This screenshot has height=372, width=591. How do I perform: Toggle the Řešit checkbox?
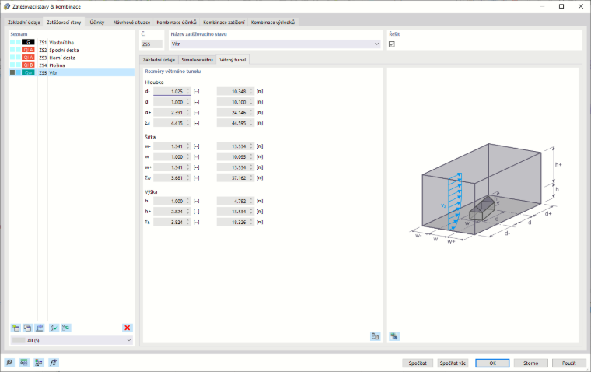tap(392, 44)
